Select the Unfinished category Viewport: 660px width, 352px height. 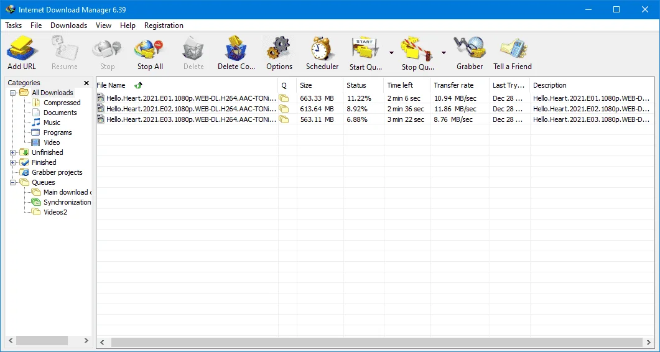tap(47, 152)
